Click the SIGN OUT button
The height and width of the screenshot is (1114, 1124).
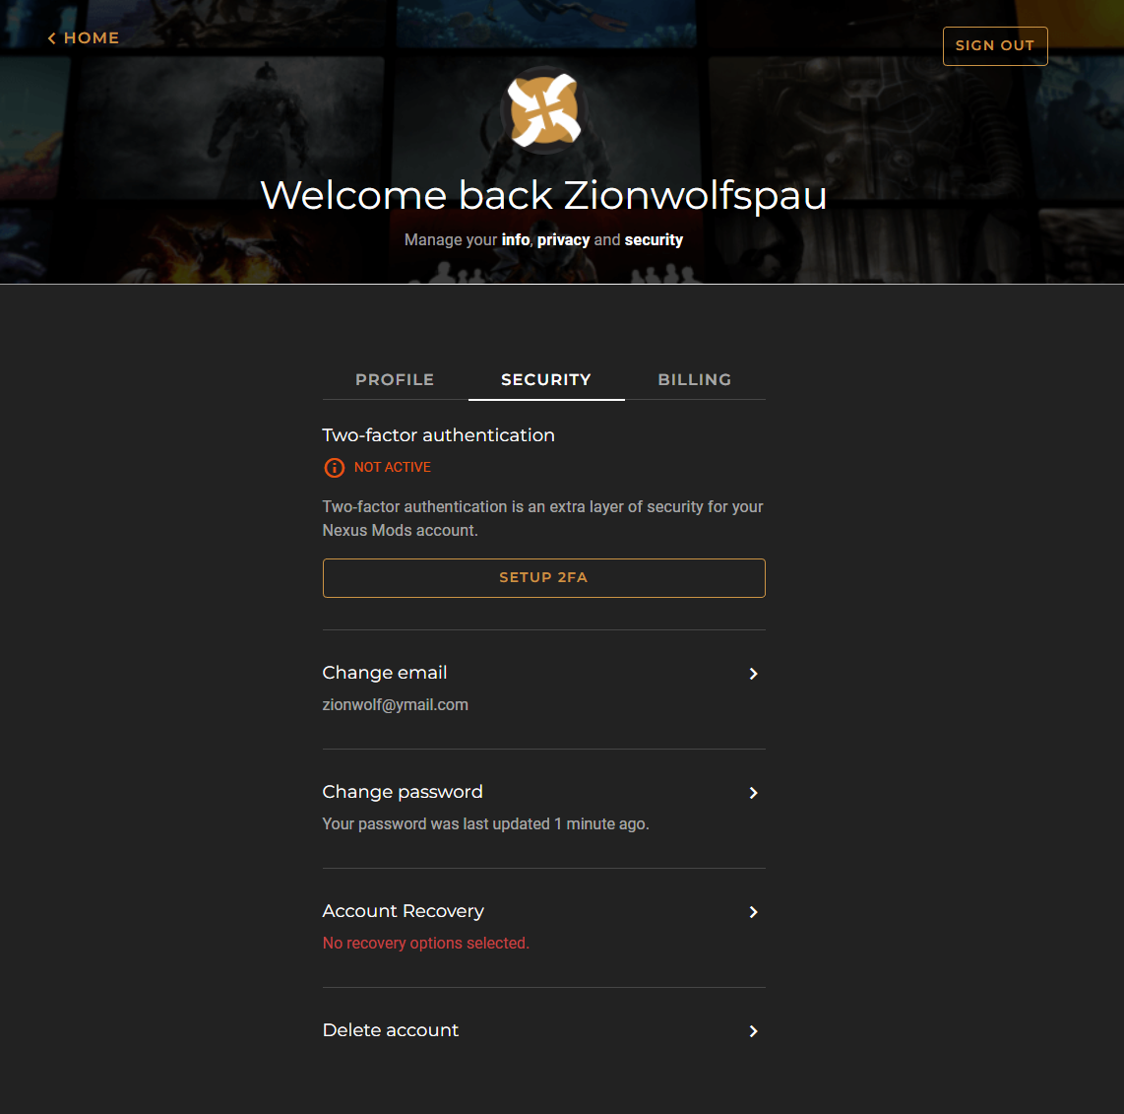pyautogui.click(x=995, y=46)
